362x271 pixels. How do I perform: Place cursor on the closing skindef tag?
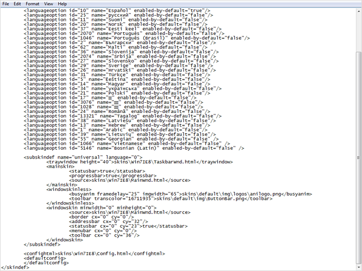coord(15,266)
